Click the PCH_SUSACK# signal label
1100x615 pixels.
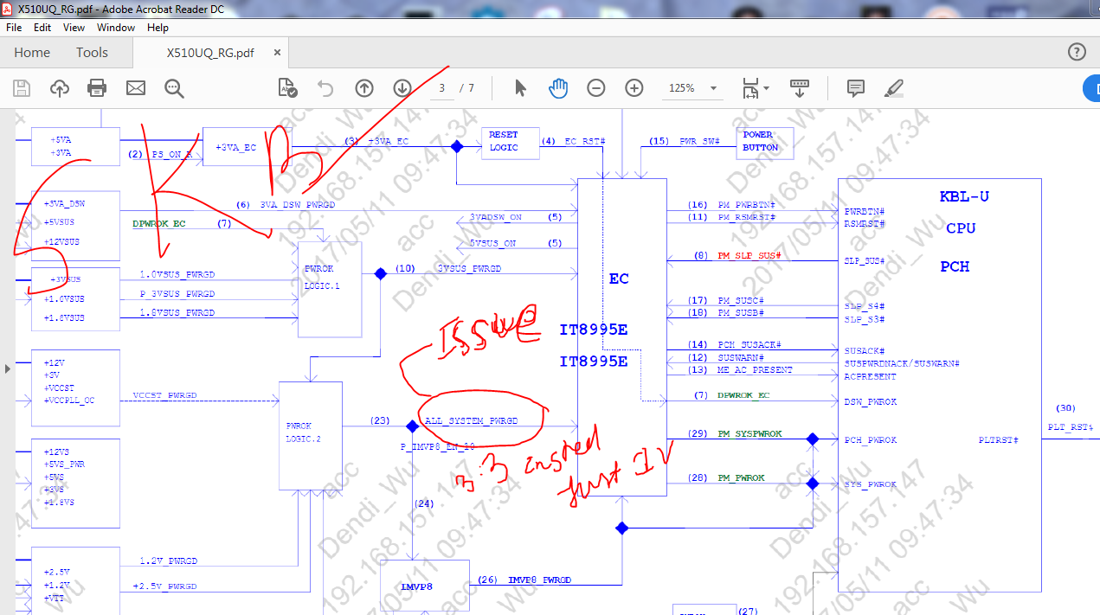[749, 344]
